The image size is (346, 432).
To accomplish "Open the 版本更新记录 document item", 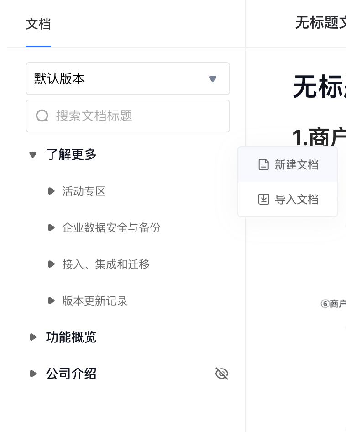I will point(95,300).
